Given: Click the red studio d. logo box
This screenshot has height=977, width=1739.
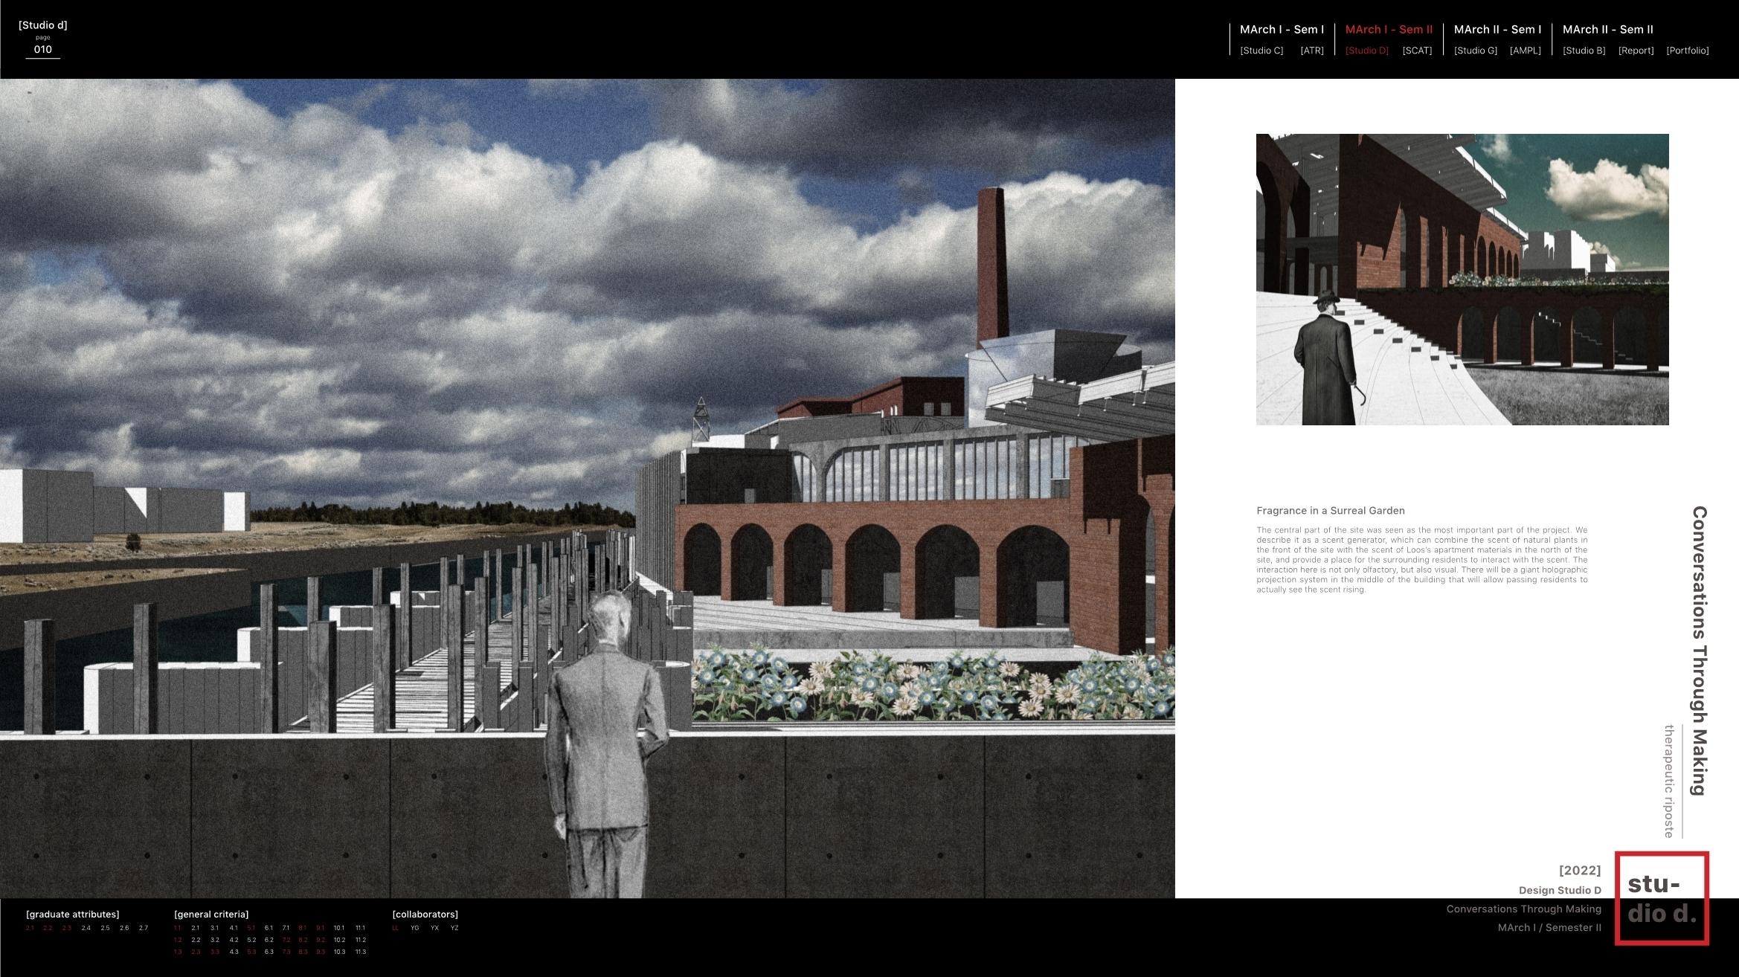Looking at the screenshot, I should (1662, 898).
